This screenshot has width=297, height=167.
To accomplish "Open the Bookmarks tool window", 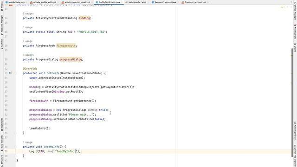I will 2,125.
